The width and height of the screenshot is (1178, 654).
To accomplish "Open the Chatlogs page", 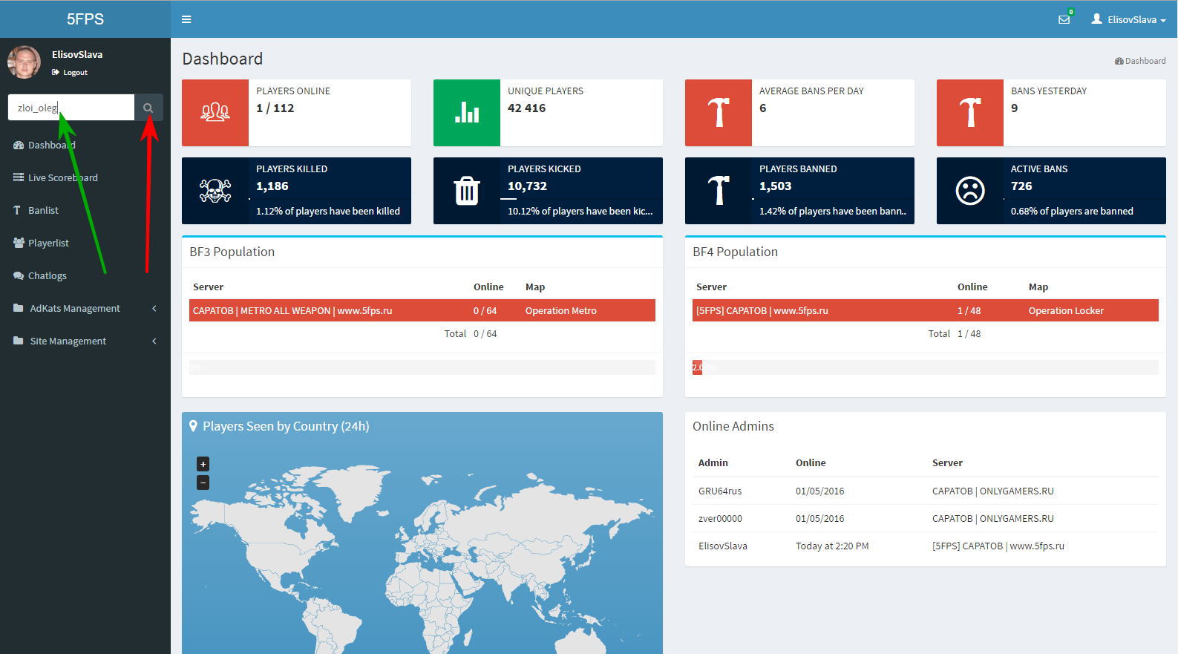I will pyautogui.click(x=85, y=275).
